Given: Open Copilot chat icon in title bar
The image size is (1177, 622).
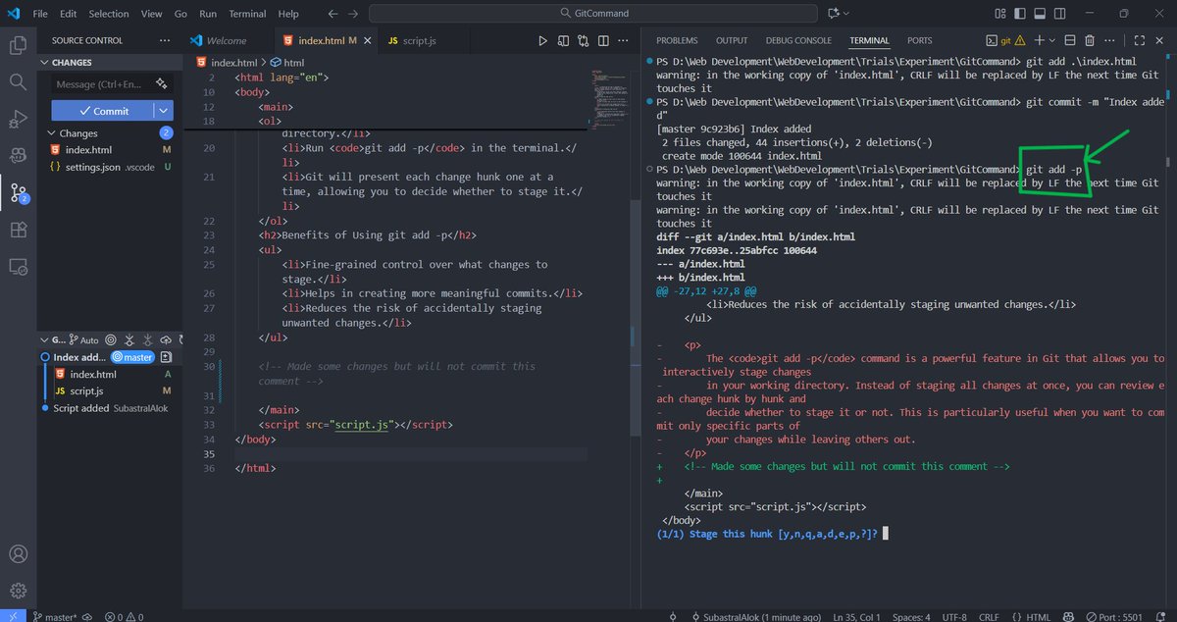Looking at the screenshot, I should tap(835, 14).
